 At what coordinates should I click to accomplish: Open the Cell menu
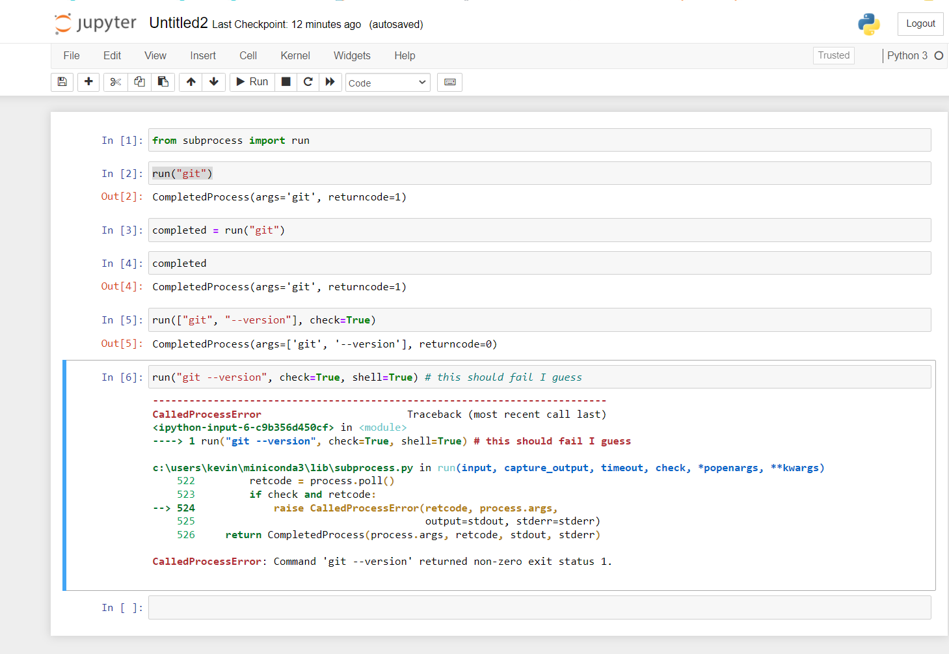click(x=248, y=56)
